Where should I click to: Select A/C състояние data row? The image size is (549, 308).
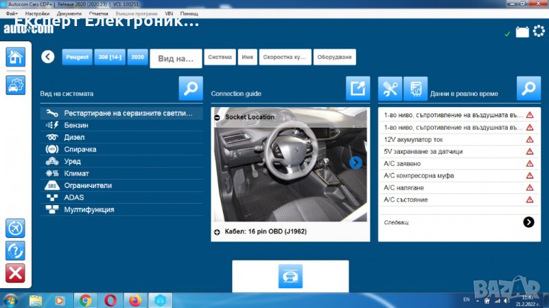tap(459, 200)
